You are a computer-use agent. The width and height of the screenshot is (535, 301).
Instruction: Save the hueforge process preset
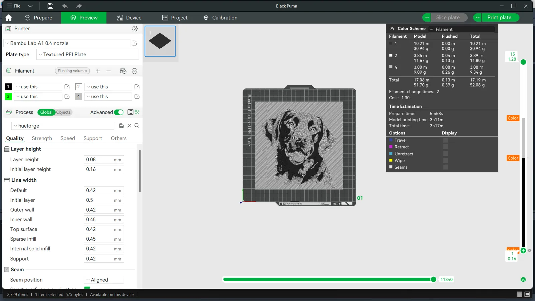click(x=121, y=126)
